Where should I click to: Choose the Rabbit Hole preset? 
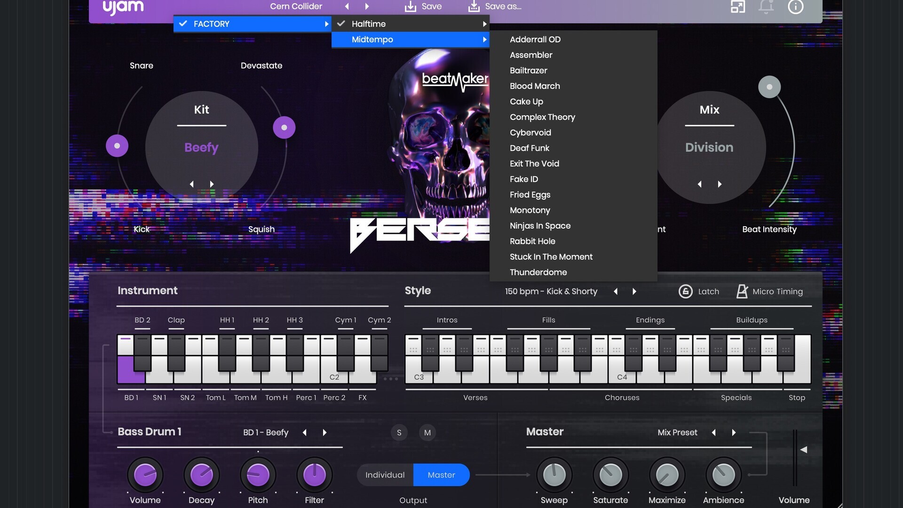[573, 241]
